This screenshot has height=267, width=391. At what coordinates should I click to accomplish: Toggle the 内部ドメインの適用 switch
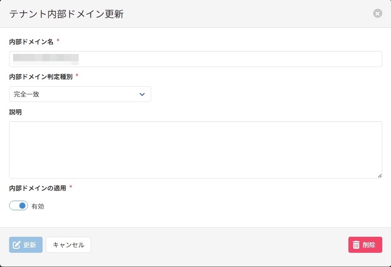point(19,206)
